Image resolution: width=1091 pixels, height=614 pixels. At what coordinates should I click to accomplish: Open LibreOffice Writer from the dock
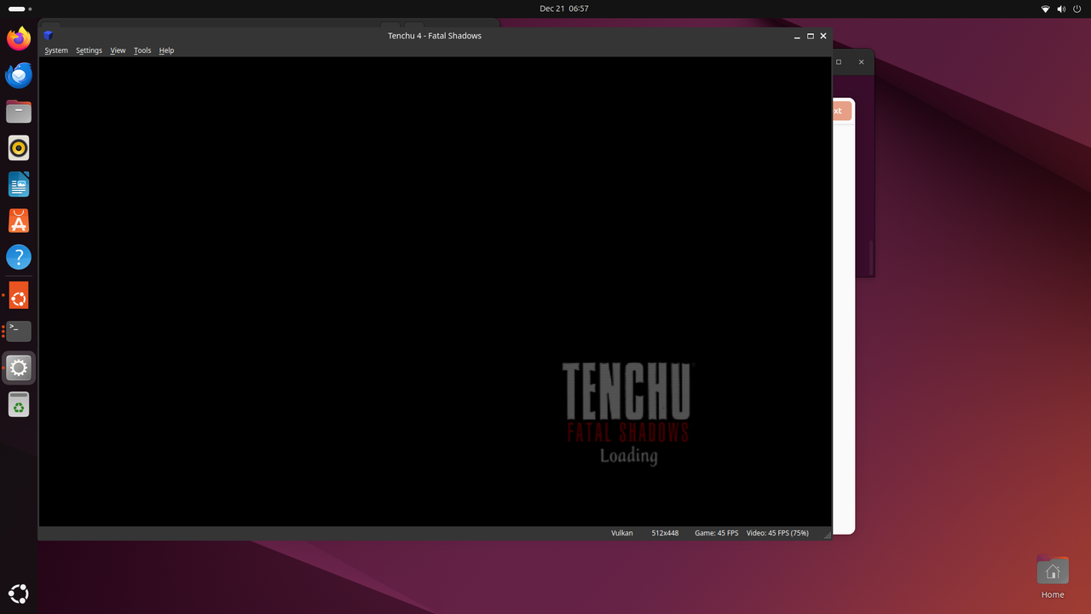click(x=19, y=184)
